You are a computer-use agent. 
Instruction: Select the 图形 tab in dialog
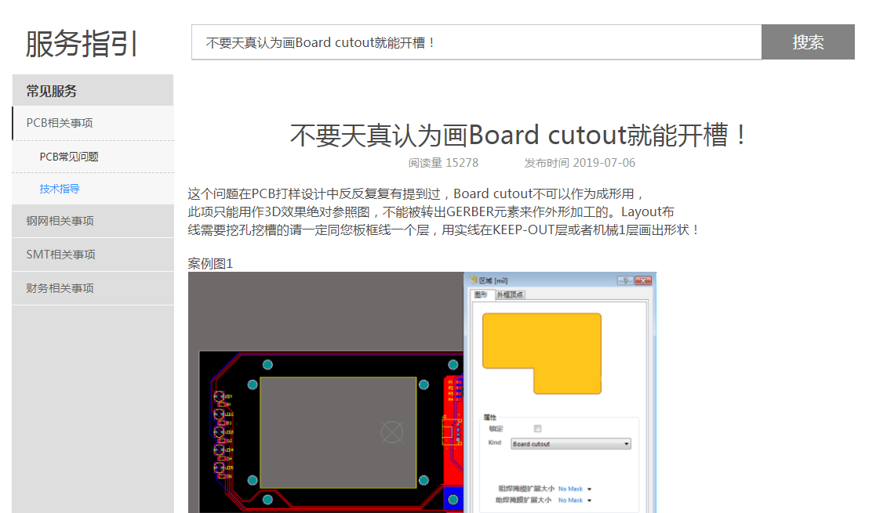point(480,294)
